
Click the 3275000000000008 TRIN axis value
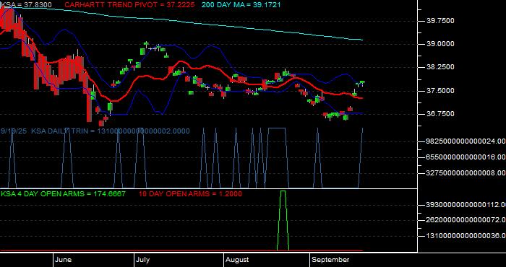[466, 173]
